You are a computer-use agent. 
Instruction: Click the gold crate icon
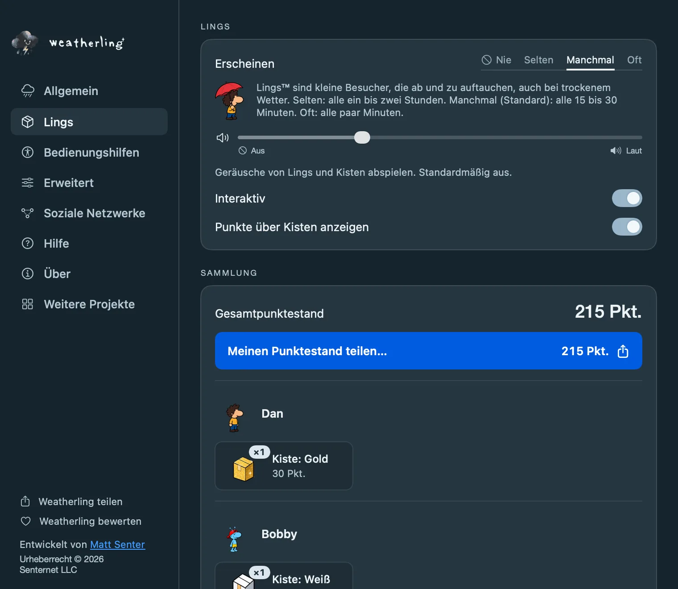coord(244,469)
